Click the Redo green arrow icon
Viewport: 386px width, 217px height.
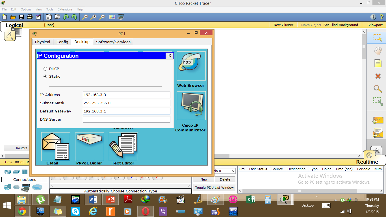pyautogui.click(x=74, y=17)
